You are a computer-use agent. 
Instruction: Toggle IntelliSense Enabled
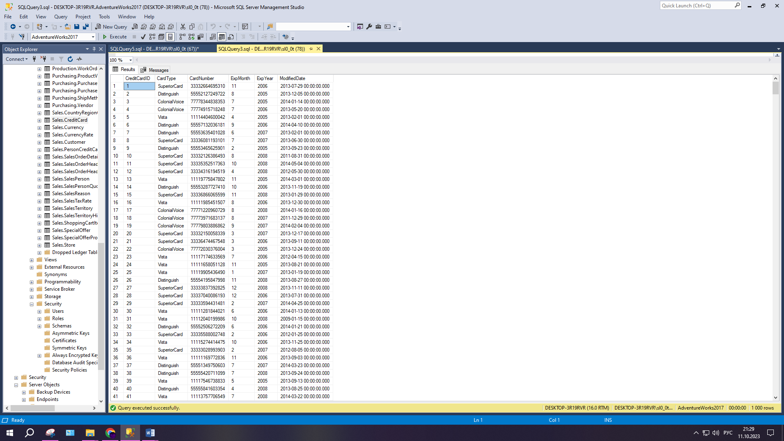pyautogui.click(x=170, y=37)
